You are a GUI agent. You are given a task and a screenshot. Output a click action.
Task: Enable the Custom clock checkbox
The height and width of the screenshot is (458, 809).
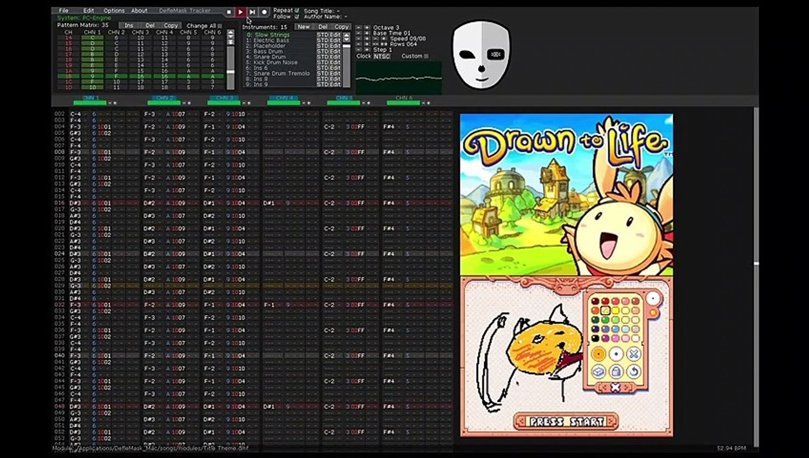[426, 56]
